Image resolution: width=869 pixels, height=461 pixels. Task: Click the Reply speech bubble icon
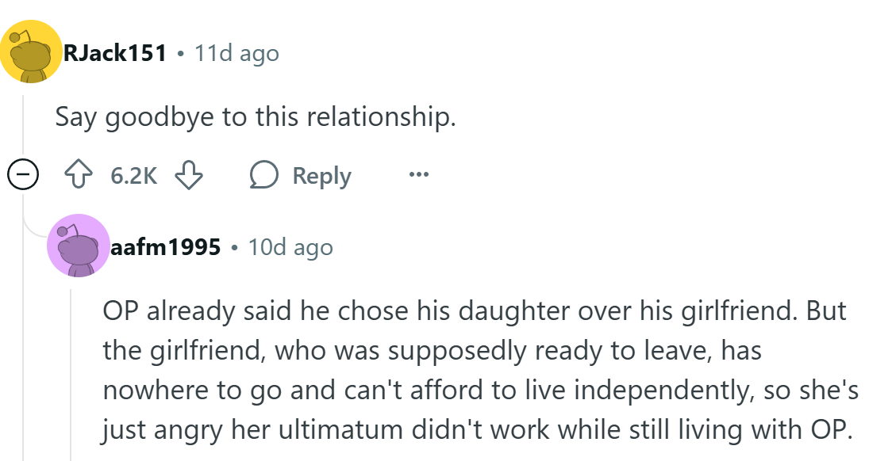(x=267, y=175)
